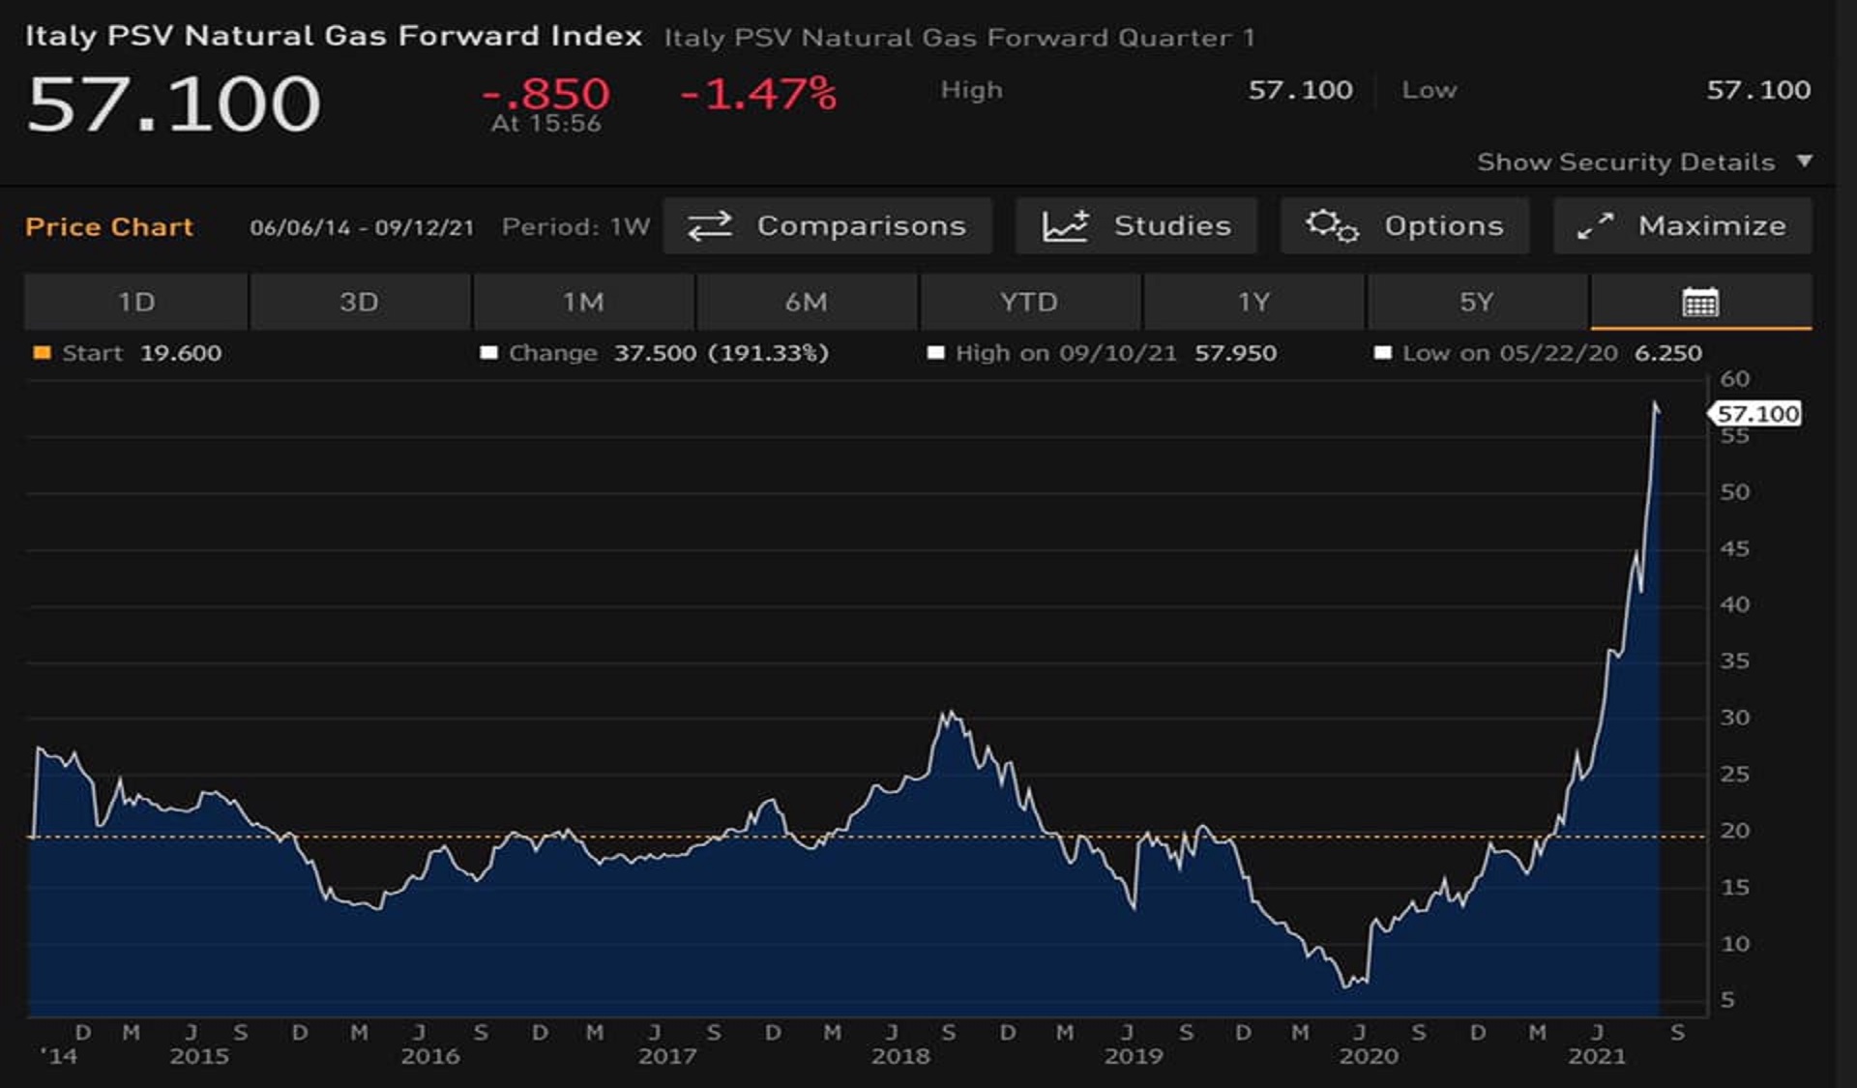
Task: Select the 1M time range tab
Action: coord(583,302)
